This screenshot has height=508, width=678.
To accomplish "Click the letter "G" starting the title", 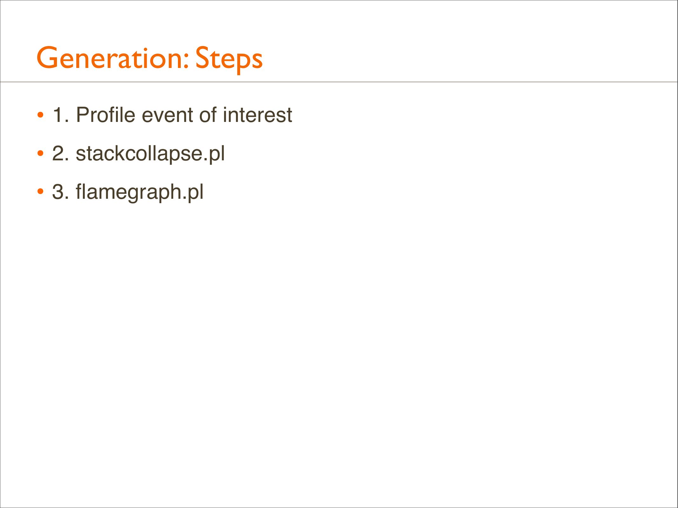I will [x=47, y=57].
